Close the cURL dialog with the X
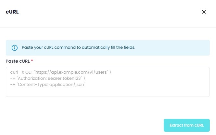The image size is (216, 135). pyautogui.click(x=204, y=12)
